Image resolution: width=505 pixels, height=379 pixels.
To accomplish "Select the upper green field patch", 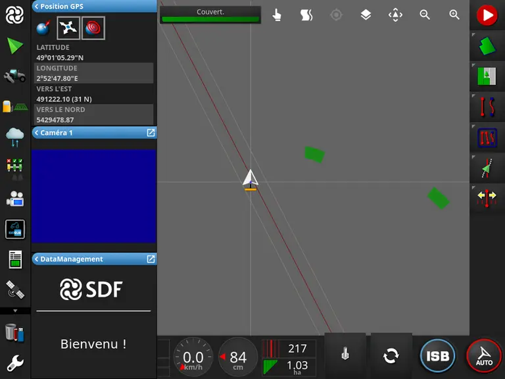I will 314,155.
